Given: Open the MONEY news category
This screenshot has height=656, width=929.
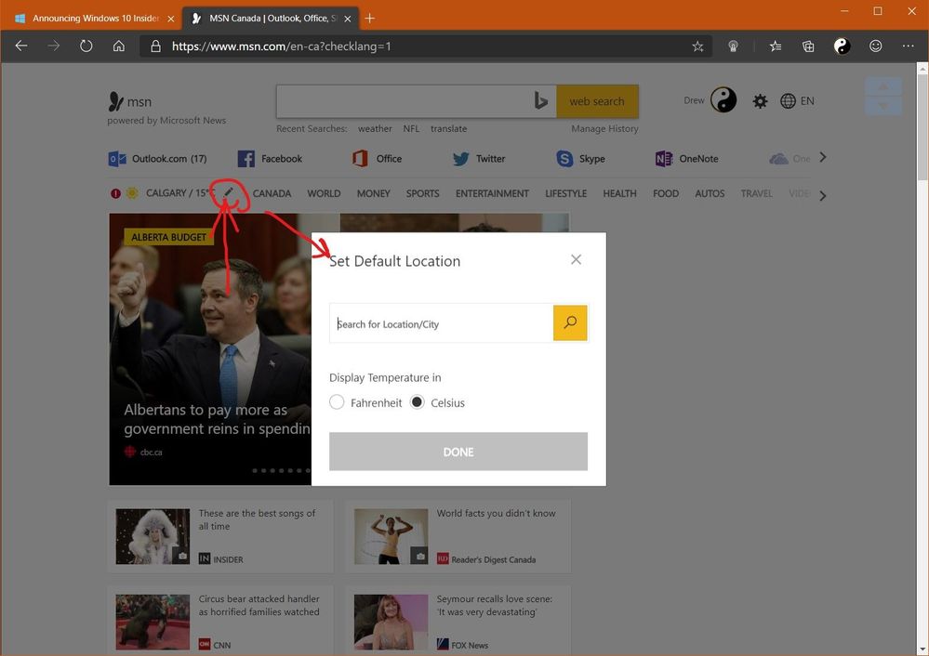Looking at the screenshot, I should point(373,193).
